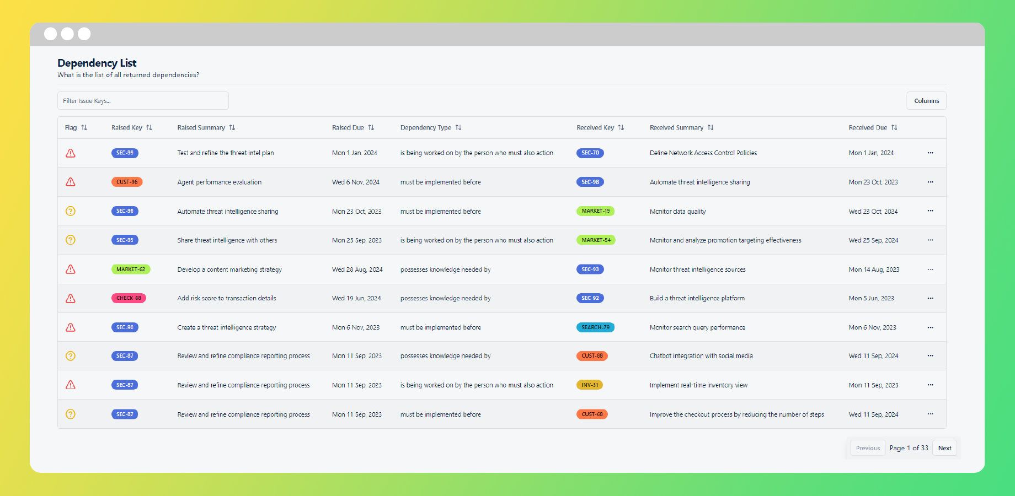Open SEC-92 received key badge

[590, 298]
